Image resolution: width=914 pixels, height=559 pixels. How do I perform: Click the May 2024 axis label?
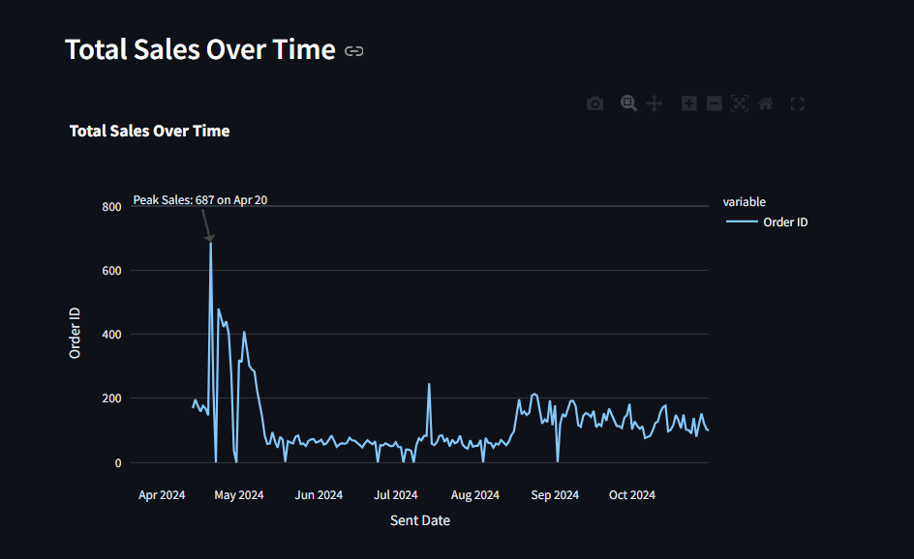tap(239, 495)
